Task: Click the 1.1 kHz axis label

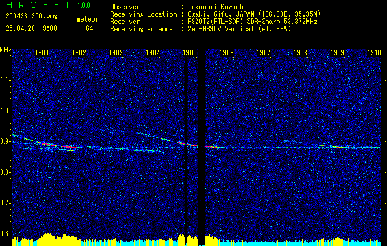Action: (6, 80)
